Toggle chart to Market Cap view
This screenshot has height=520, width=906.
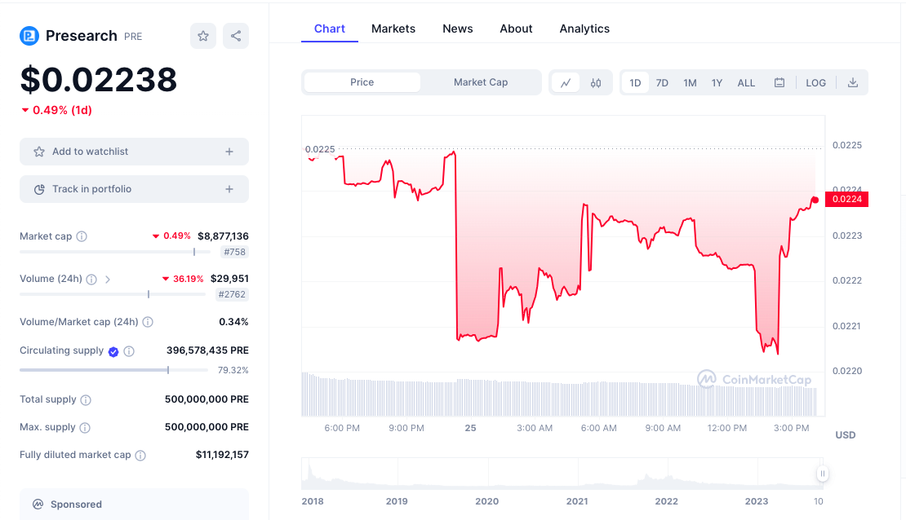tap(481, 82)
